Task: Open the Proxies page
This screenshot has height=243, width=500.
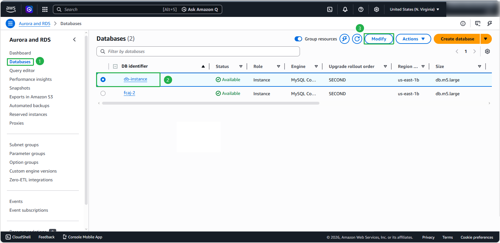Action: [17, 123]
